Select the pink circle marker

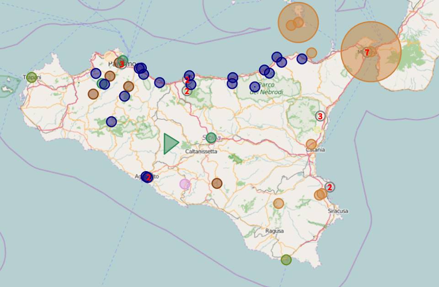185,184
